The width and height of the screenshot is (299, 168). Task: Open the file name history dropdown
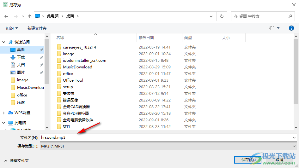pos(294,137)
